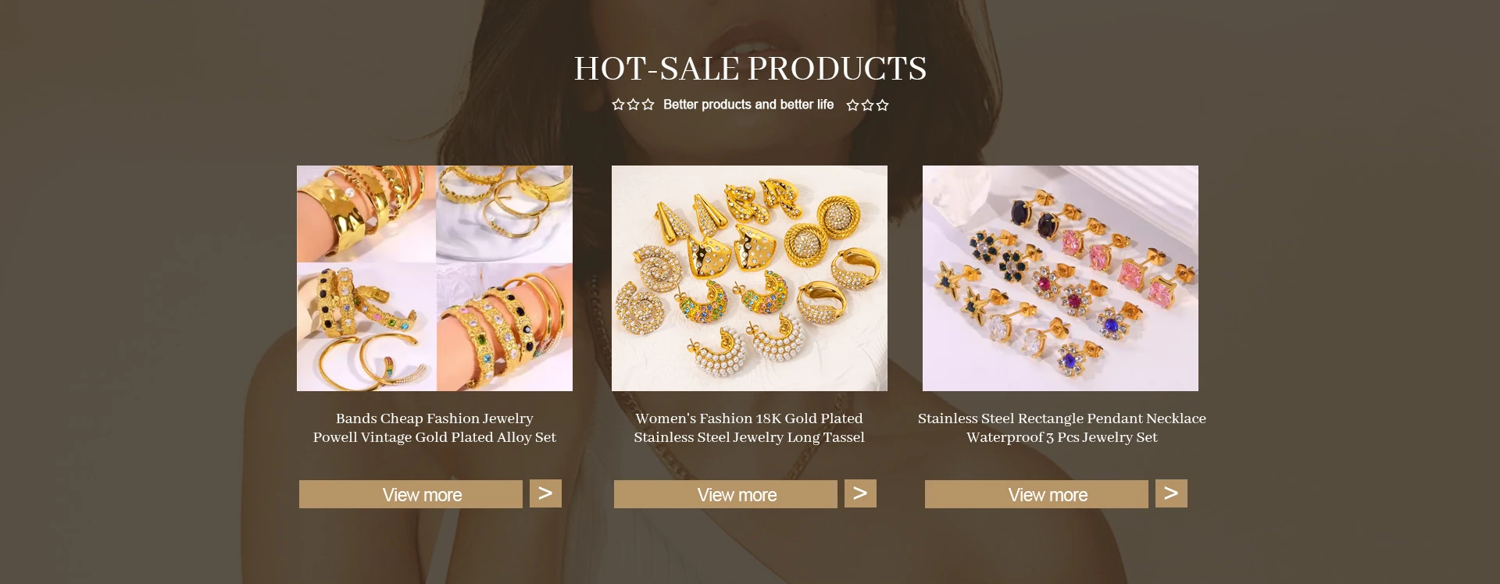Click the arrow next to Bands View more
The width and height of the screenshot is (1500, 584).
click(x=545, y=493)
